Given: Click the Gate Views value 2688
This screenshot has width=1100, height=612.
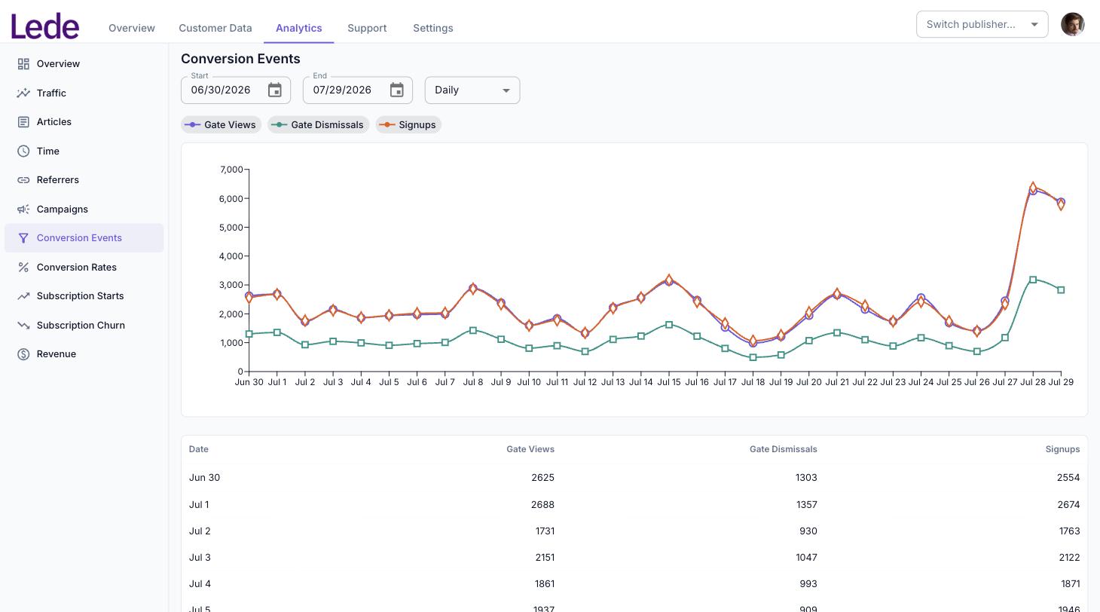Looking at the screenshot, I should (x=542, y=505).
